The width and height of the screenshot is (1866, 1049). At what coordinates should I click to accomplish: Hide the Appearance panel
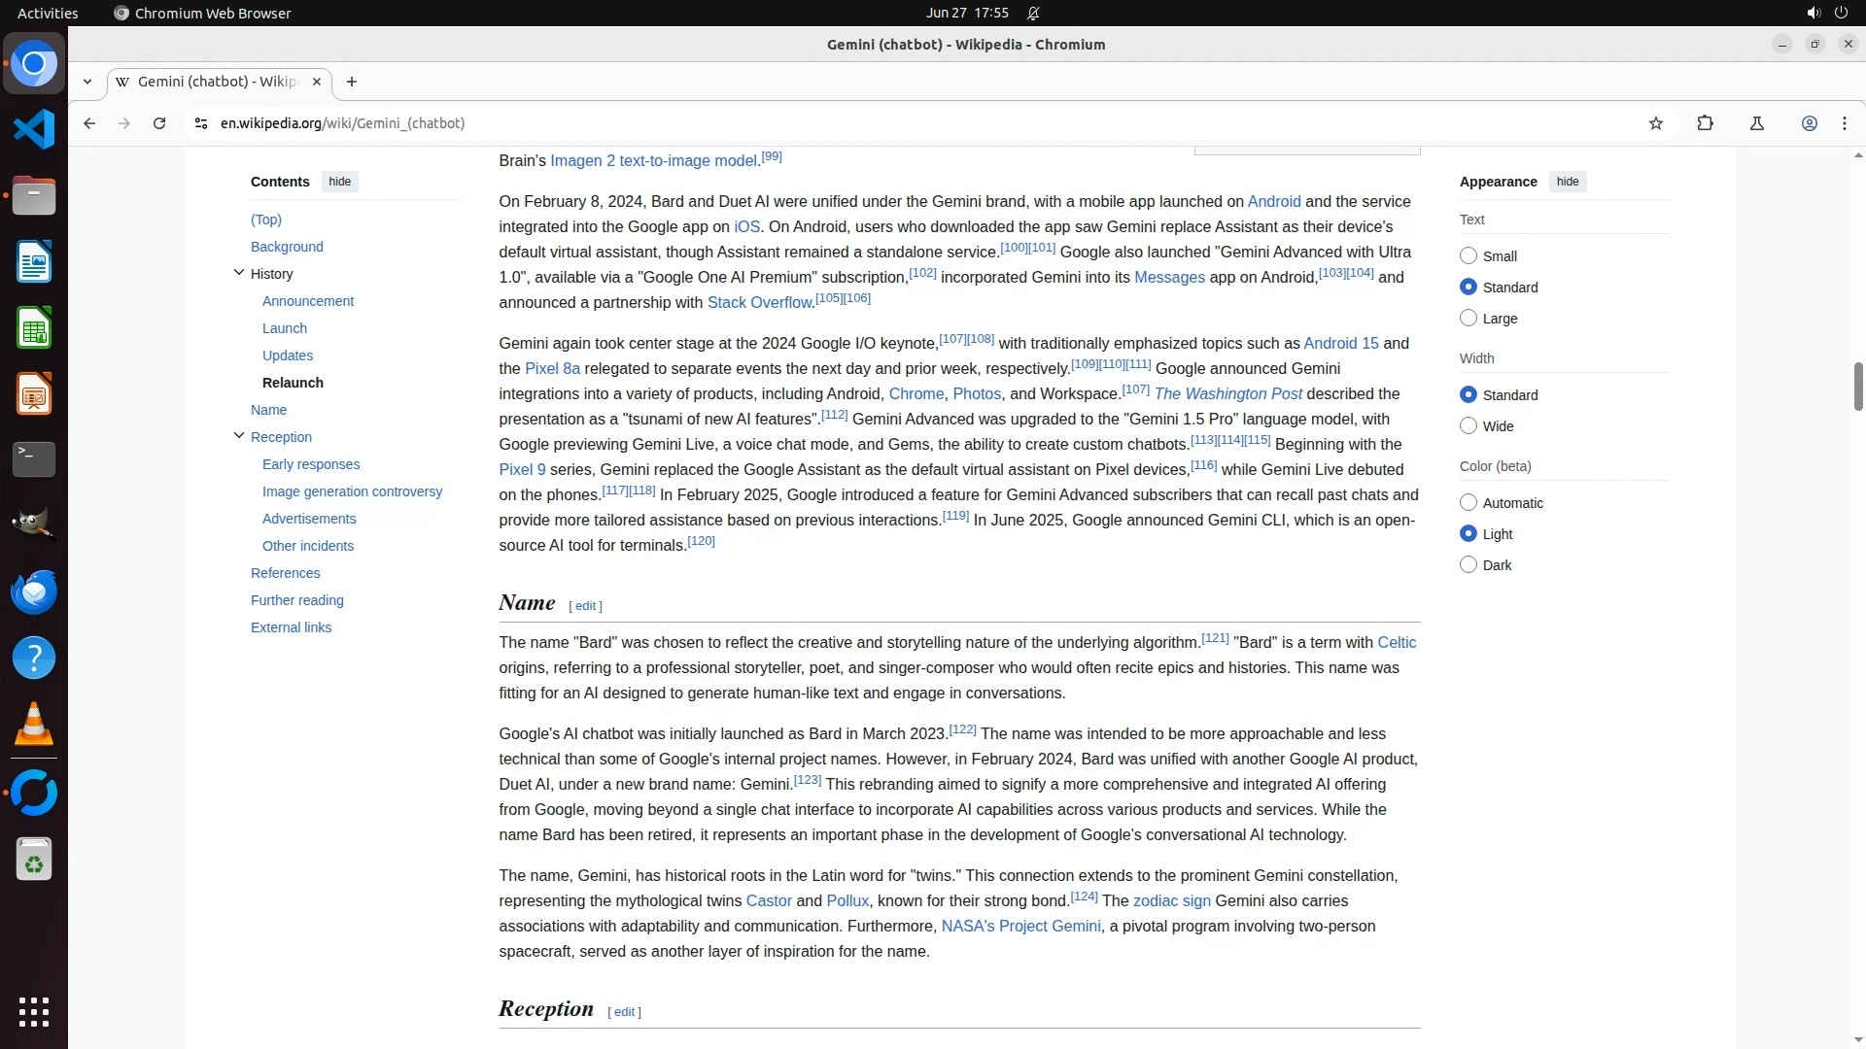[x=1567, y=182]
